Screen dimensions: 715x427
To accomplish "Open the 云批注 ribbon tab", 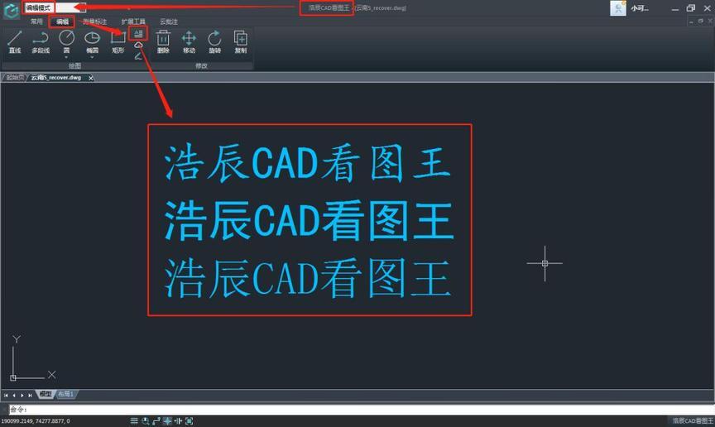I will pyautogui.click(x=169, y=22).
